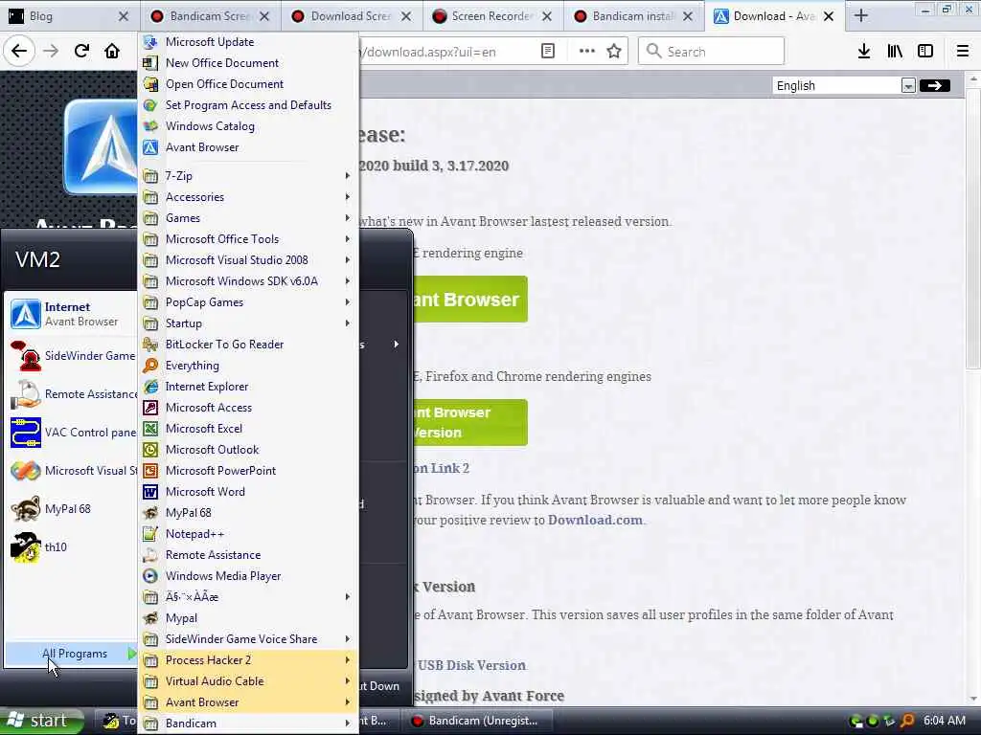
Task: Open Internet Avant Browser pinned item
Action: 71,314
